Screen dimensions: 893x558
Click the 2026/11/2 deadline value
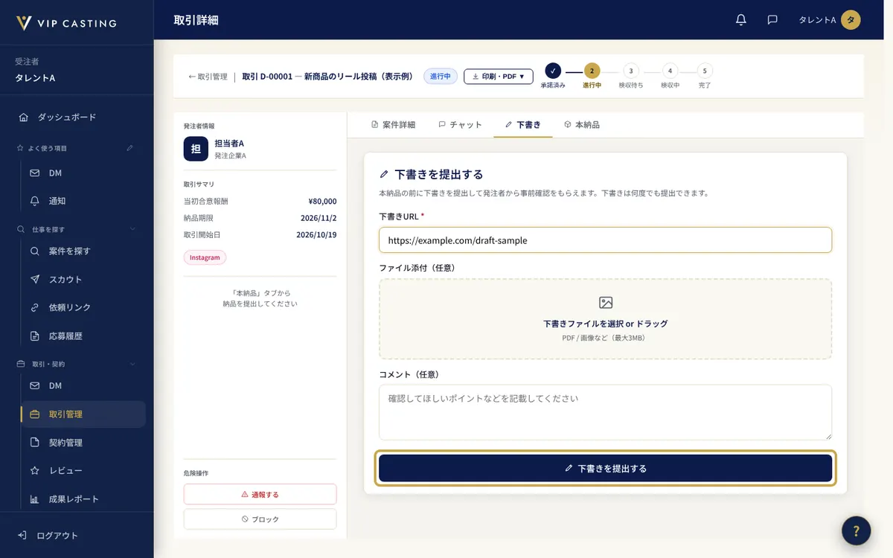tap(318, 218)
